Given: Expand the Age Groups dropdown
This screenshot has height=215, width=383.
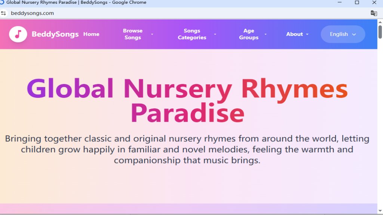Looking at the screenshot, I should pos(266,34).
